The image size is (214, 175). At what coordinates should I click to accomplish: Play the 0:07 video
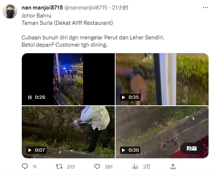(30, 150)
